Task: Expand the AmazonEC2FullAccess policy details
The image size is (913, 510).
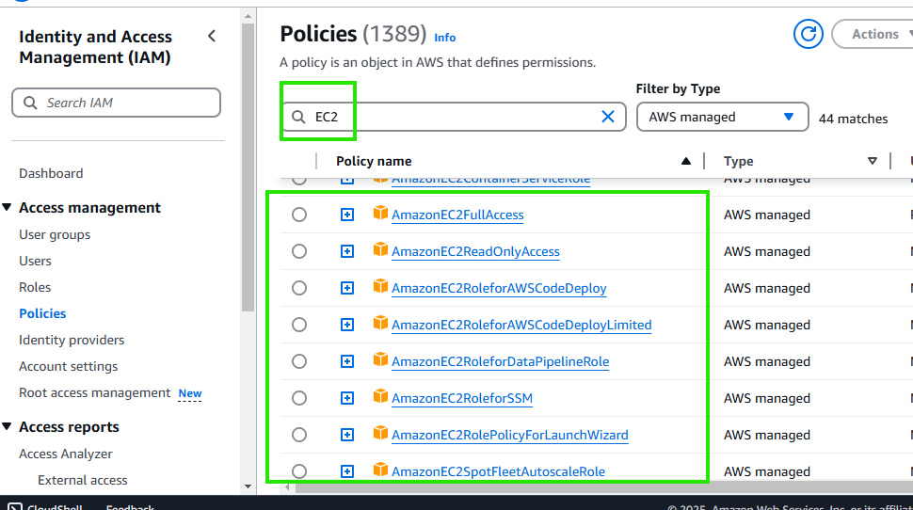Action: (347, 215)
